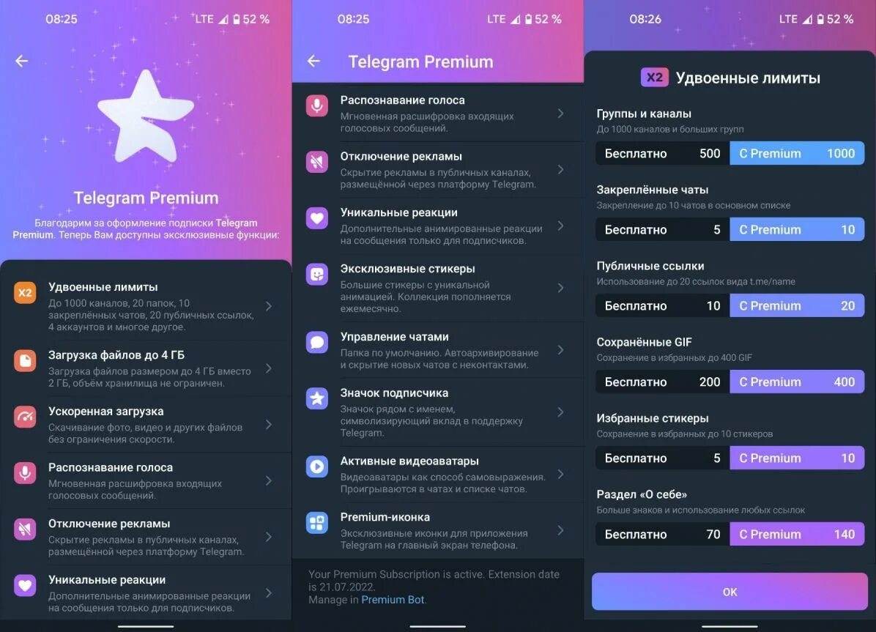Screen dimensions: 876x632
Task: Expand chevron next to Ускоренная загрузка
Action: [x=269, y=425]
